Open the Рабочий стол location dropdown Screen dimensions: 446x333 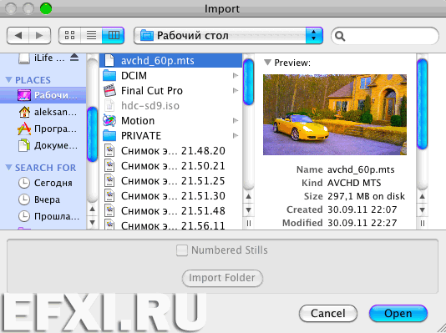click(228, 36)
